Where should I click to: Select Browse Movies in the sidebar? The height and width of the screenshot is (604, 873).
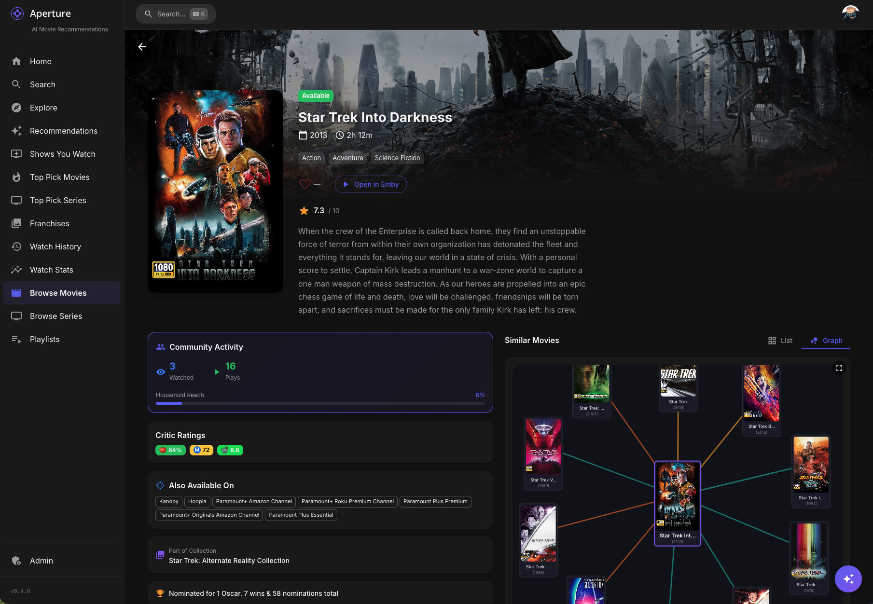(x=61, y=293)
